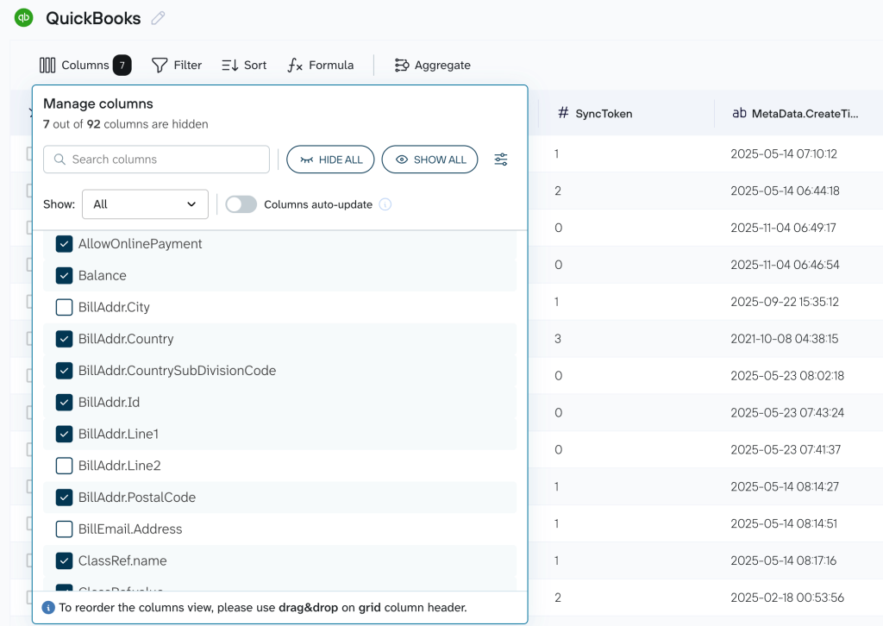Image resolution: width=883 pixels, height=626 pixels.
Task: Uncheck the Balance column checkbox
Action: click(64, 275)
